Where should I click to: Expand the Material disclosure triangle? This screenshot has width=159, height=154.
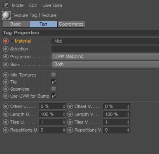12,41
